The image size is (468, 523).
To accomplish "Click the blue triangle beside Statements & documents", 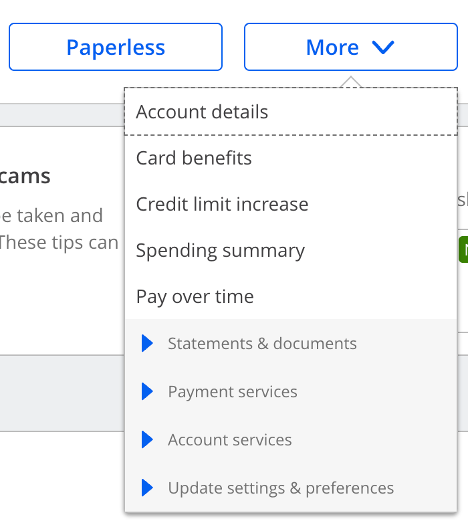I will (x=148, y=344).
